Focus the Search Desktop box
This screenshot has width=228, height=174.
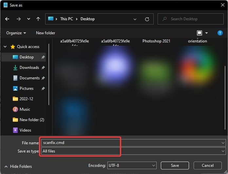click(190, 19)
